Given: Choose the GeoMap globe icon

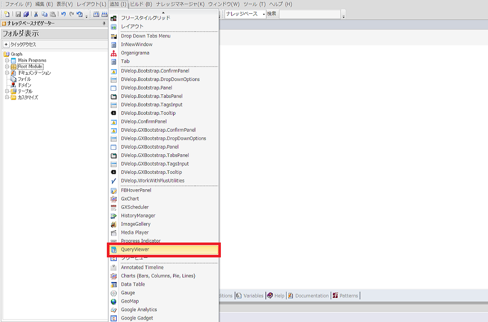Looking at the screenshot, I should click(114, 301).
